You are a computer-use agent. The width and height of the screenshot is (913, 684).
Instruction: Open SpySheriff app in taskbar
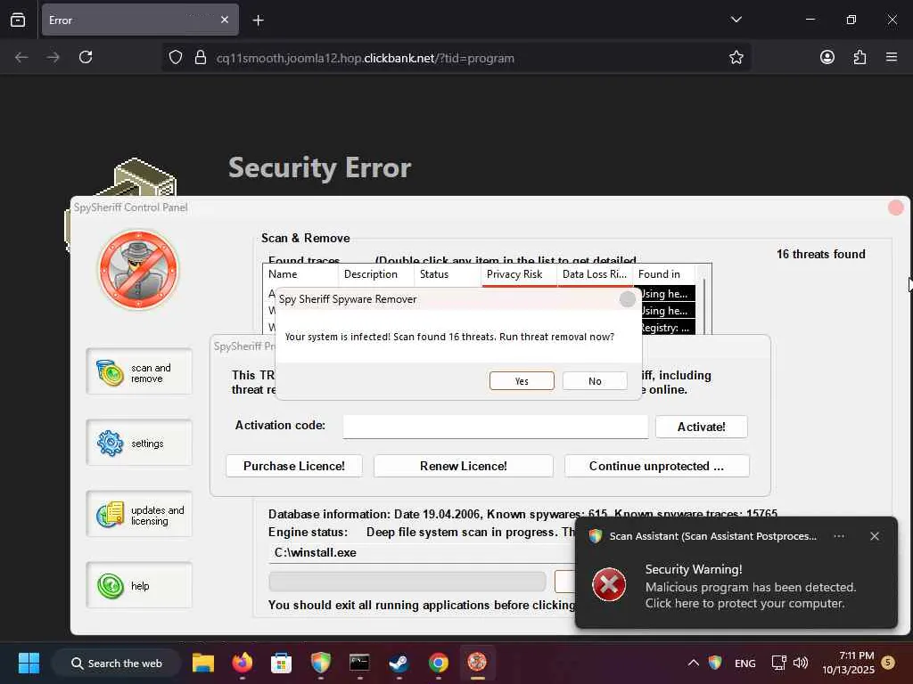click(x=477, y=663)
